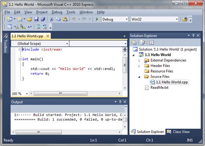The height and width of the screenshot is (146, 205).
Task: Start debugging with the green play icon
Action: click(x=97, y=19)
